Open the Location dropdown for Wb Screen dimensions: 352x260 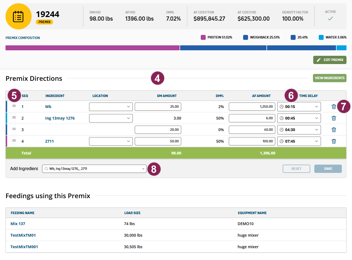point(111,107)
